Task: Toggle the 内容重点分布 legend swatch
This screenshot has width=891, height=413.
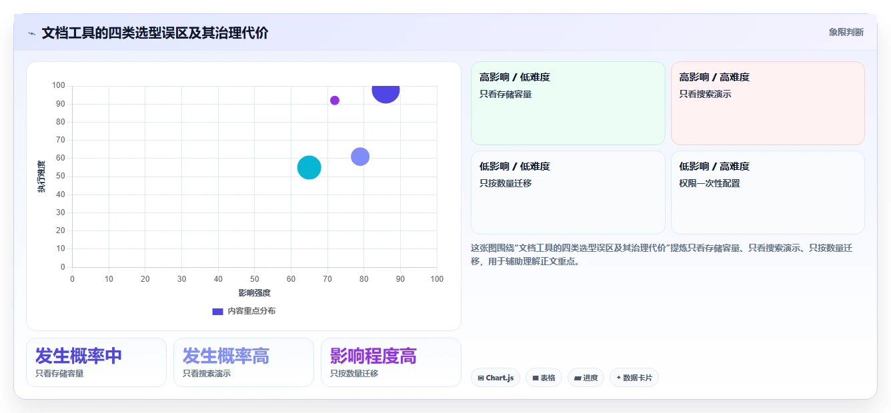Action: (217, 311)
